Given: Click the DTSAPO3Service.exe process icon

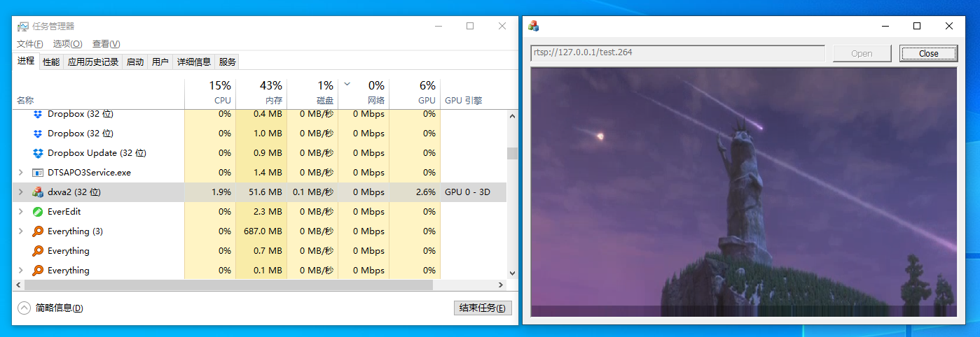Looking at the screenshot, I should click(38, 173).
